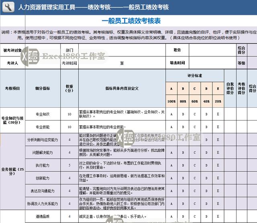Click the wrench tool icon in header
The height and width of the screenshot is (223, 257).
pos(8,7)
